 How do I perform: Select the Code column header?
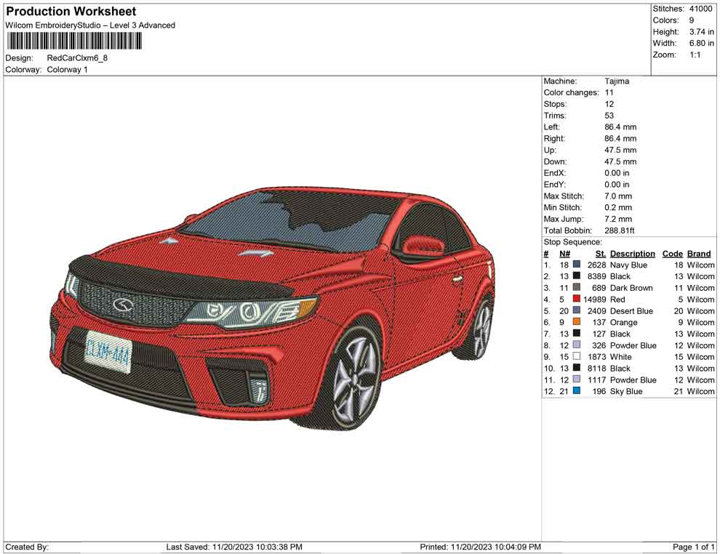point(672,254)
